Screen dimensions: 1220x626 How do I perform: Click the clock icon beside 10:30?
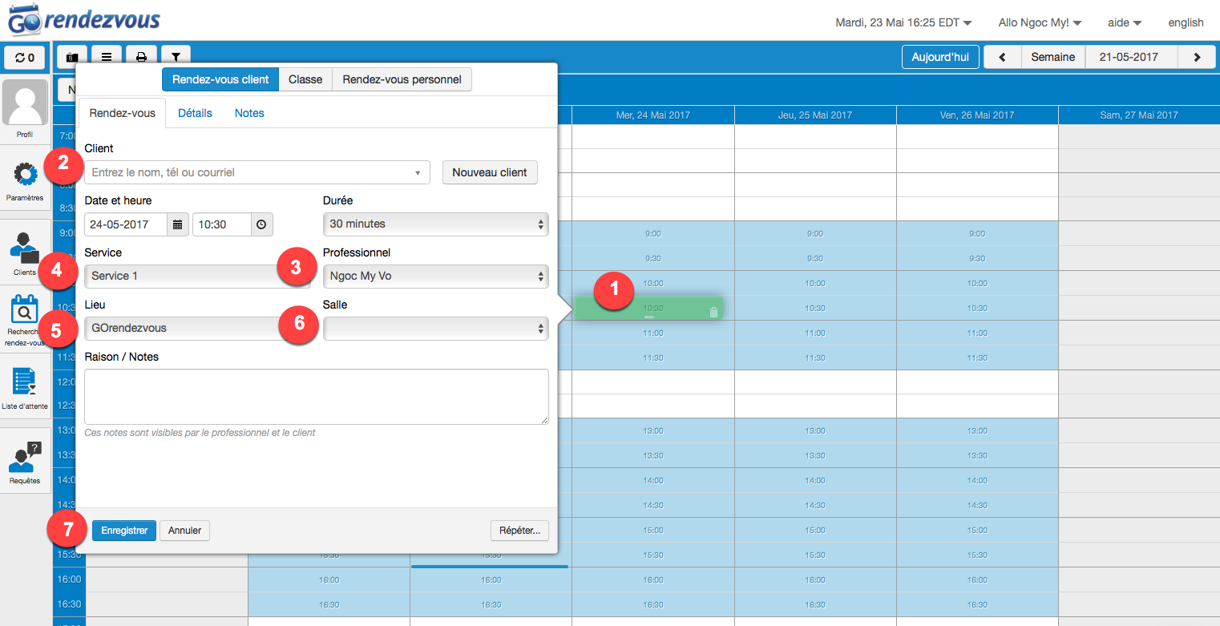261,224
